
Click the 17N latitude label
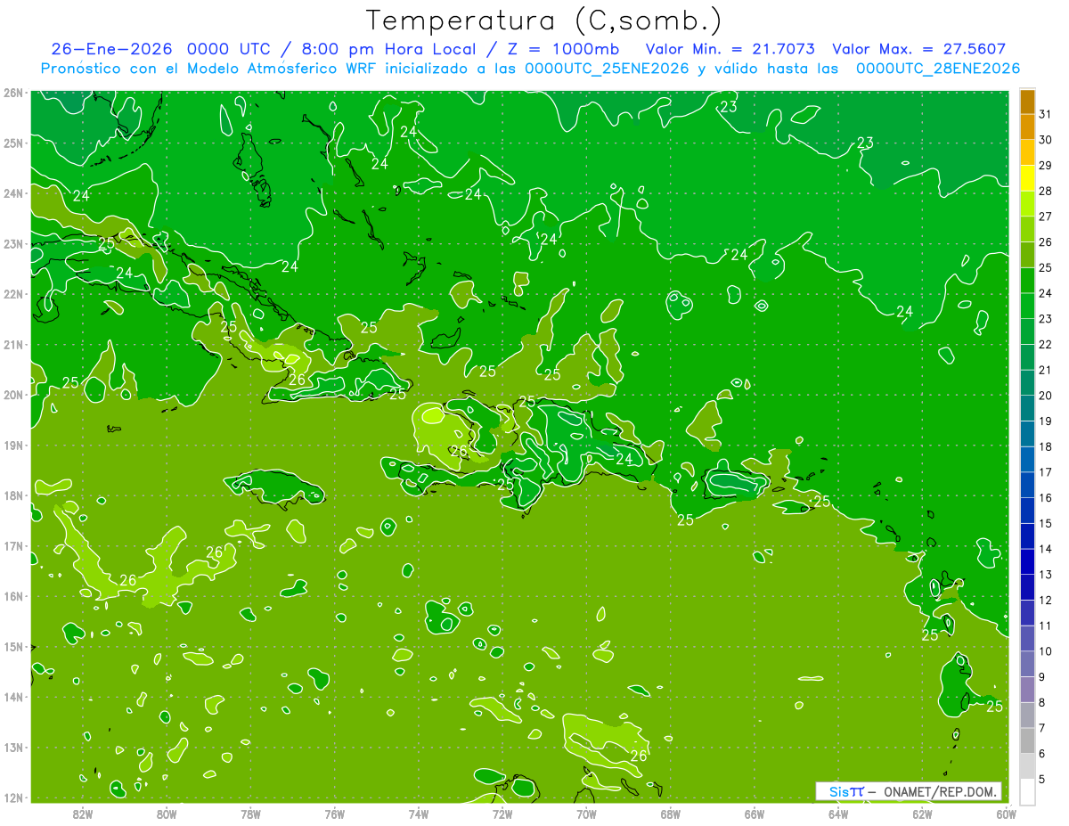12,545
